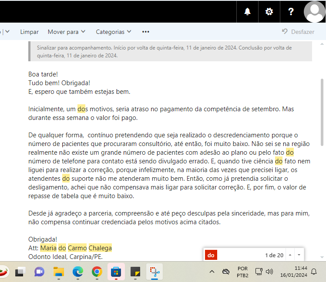Open the settings gear in the Outlook header
326x282 pixels.
(x=269, y=11)
